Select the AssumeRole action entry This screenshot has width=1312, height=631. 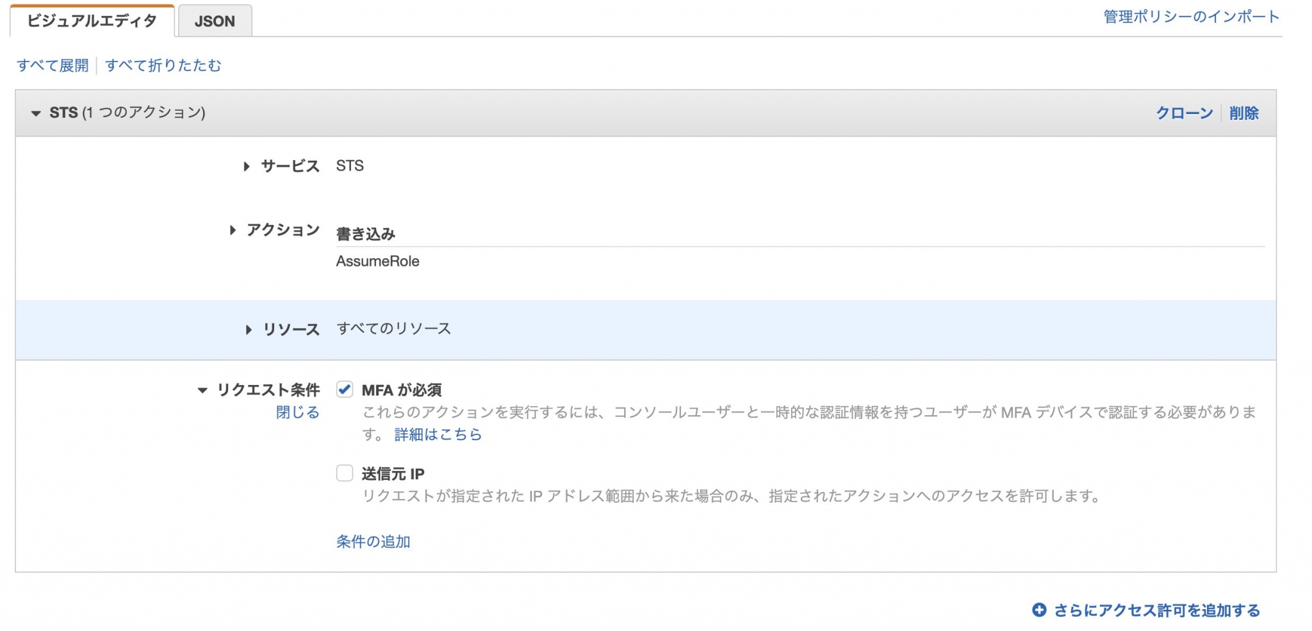click(378, 261)
